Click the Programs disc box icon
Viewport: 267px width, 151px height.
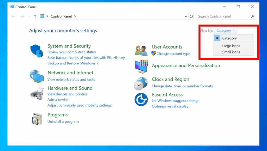point(37,119)
